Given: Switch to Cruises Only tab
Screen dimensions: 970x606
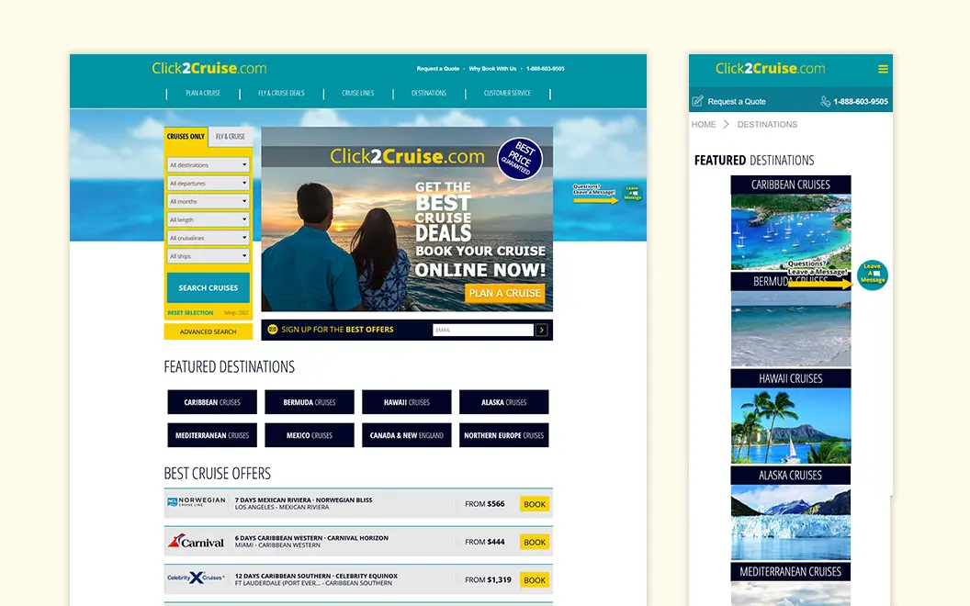Looking at the screenshot, I should (186, 137).
